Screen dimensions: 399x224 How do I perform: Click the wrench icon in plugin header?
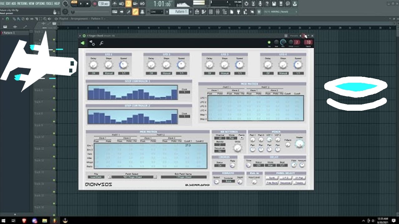click(x=101, y=43)
